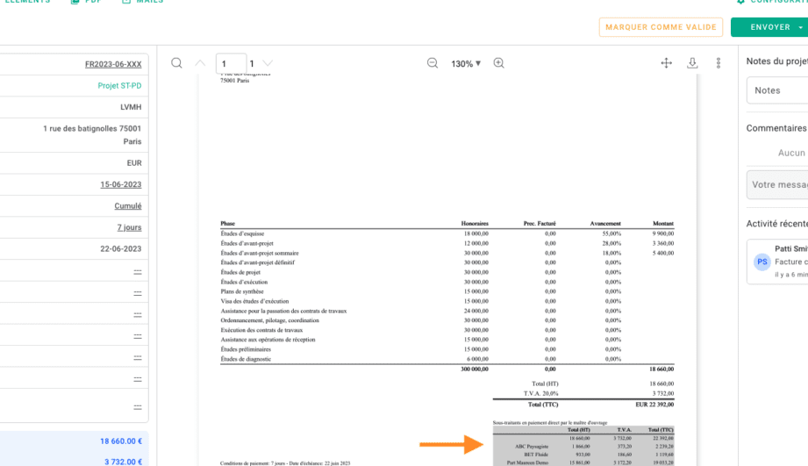
Task: Download the invoice PDF
Action: 692,63
